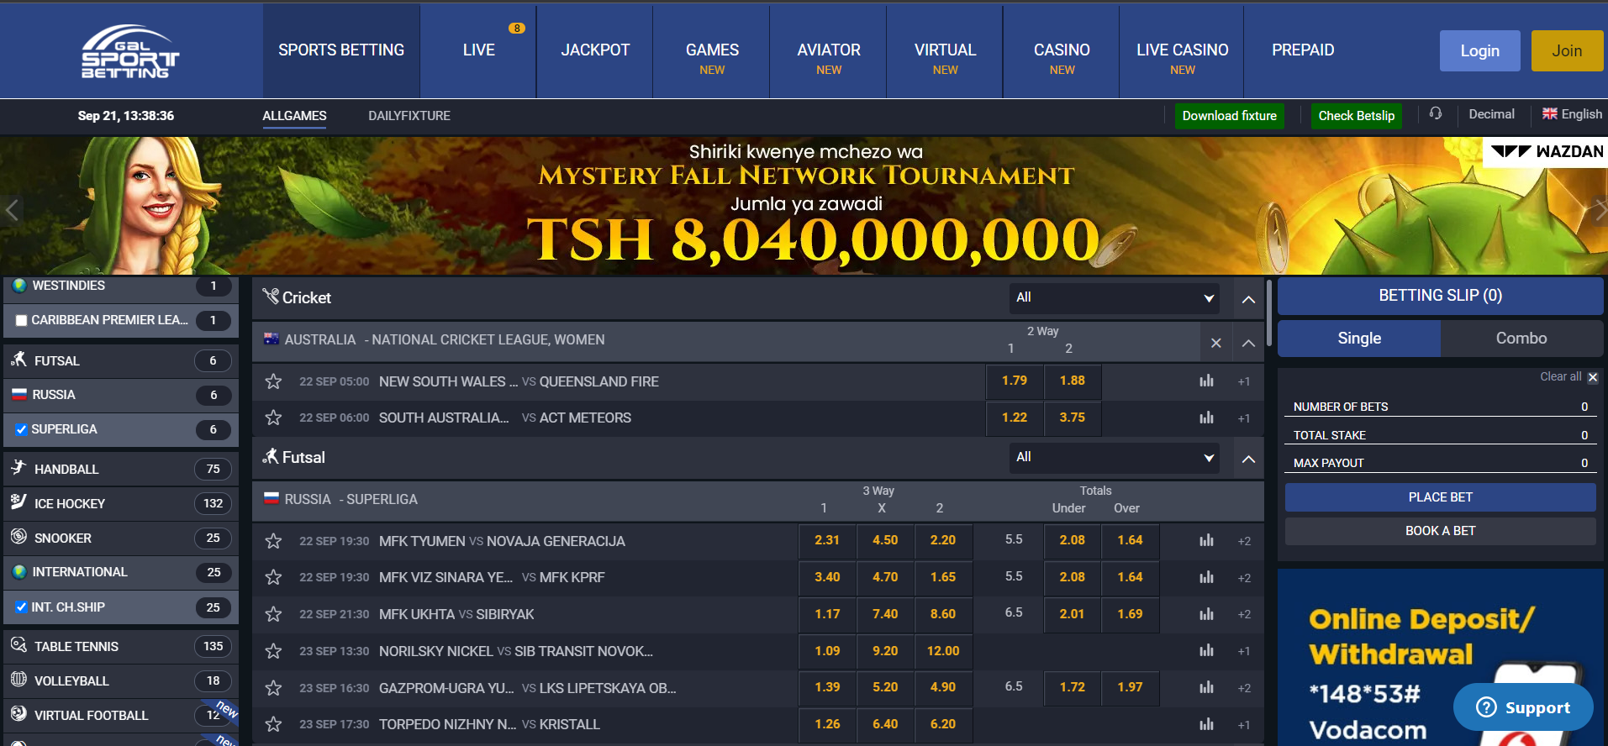
Task: Open statistics for MFK Ukhta match
Action: pyautogui.click(x=1207, y=614)
